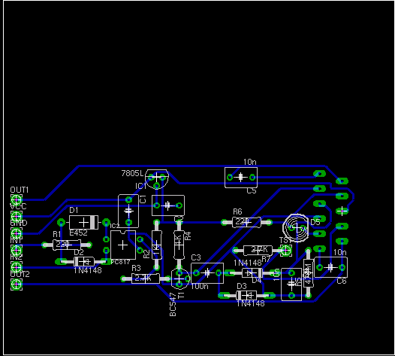Click the R1 resistor origin cross
Viewport: 395px width, 356px height.
tap(67, 245)
